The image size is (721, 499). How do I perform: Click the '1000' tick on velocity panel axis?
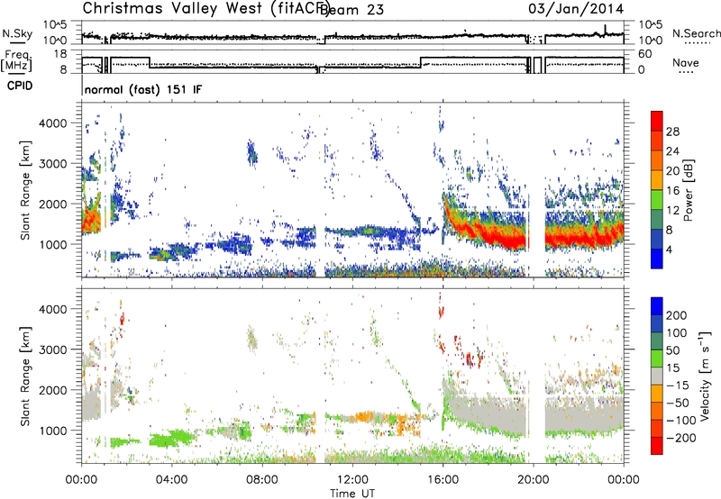53,431
